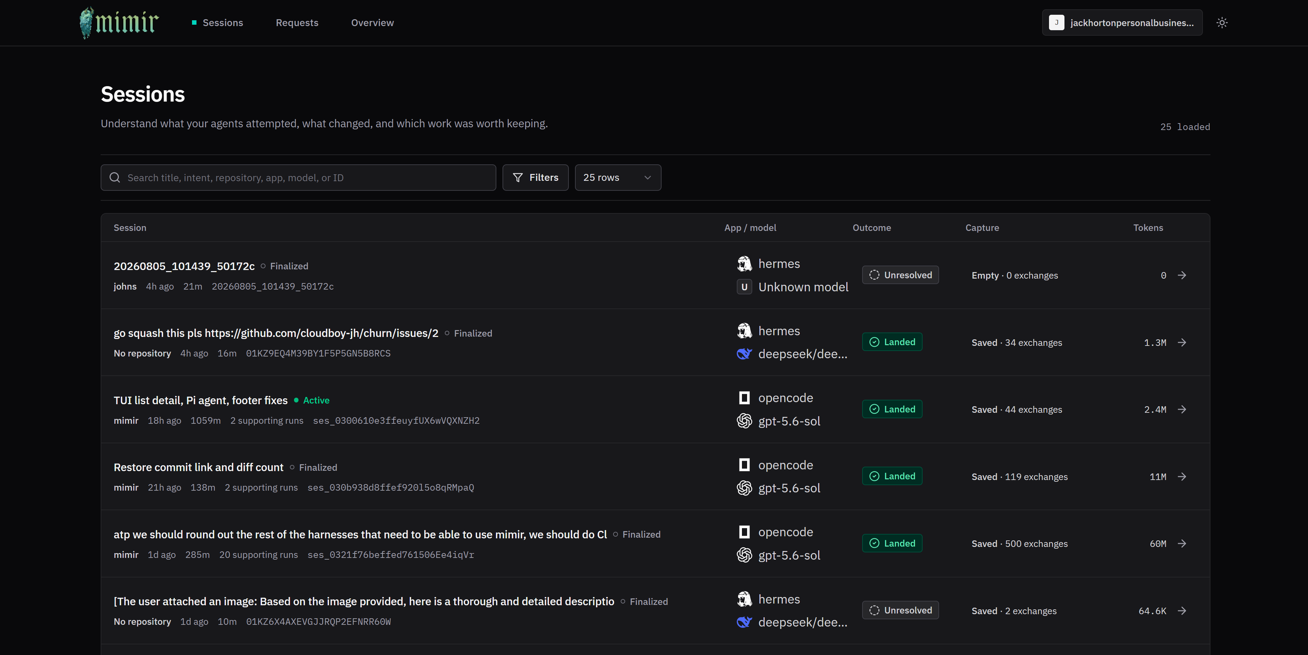Click Landed badge in go squash row
1308x655 pixels.
[892, 342]
